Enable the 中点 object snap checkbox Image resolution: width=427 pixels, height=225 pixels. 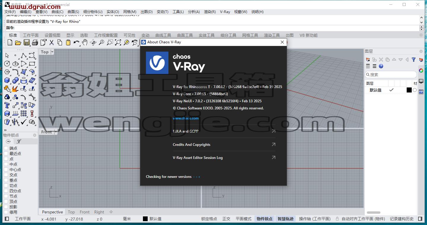pyautogui.click(x=6, y=164)
